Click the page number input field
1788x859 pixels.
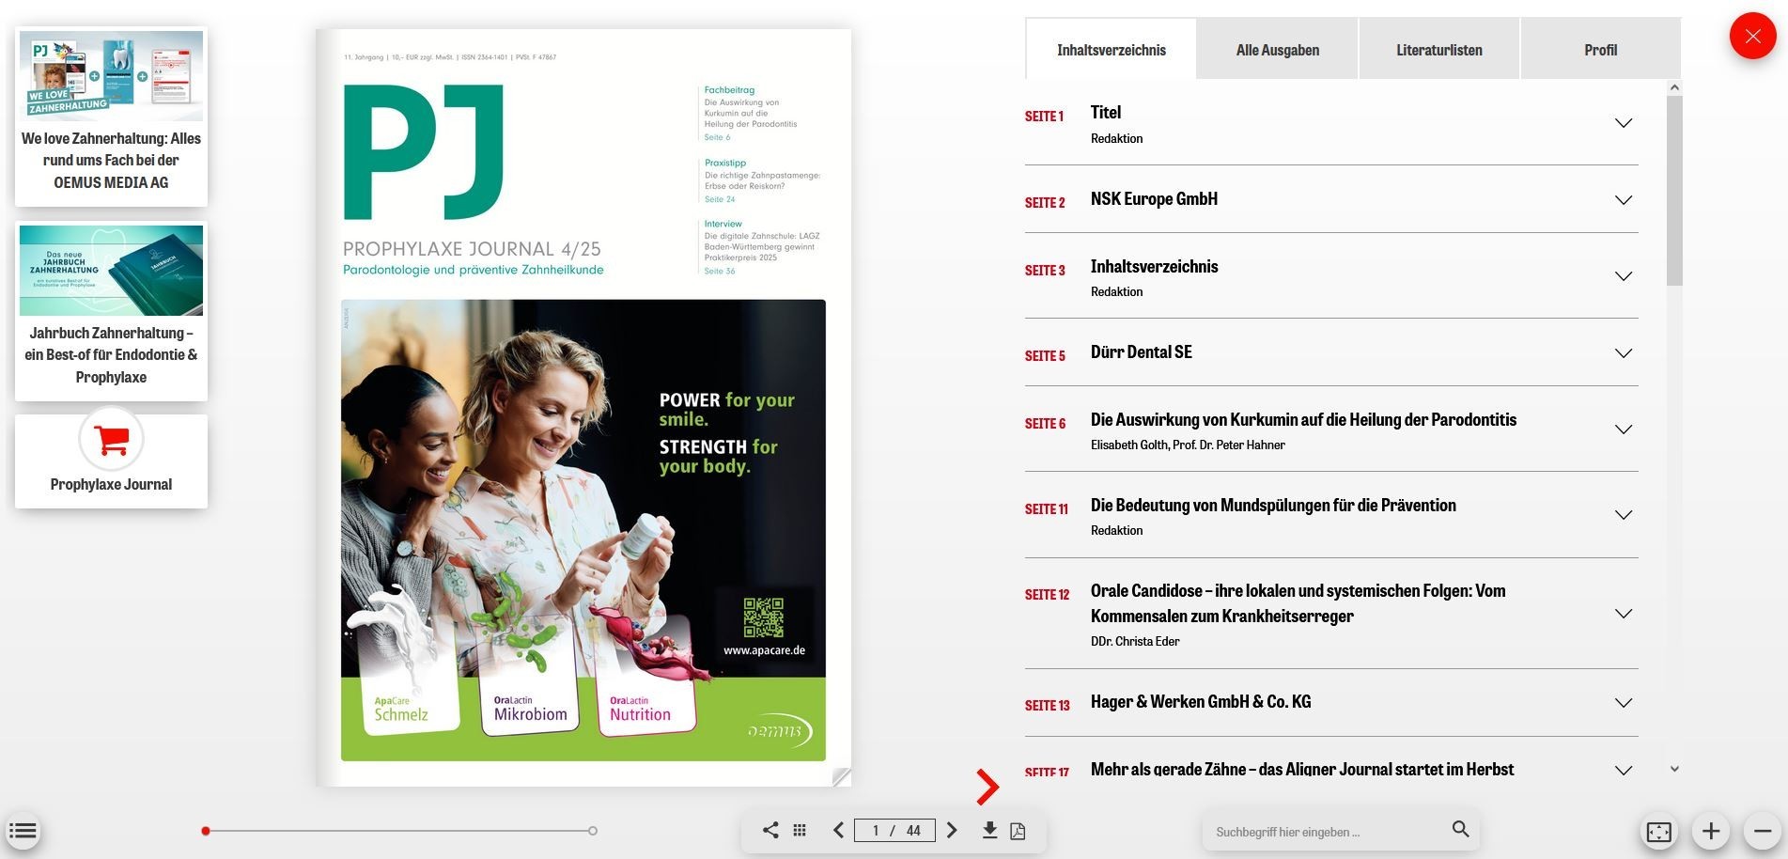(x=894, y=831)
